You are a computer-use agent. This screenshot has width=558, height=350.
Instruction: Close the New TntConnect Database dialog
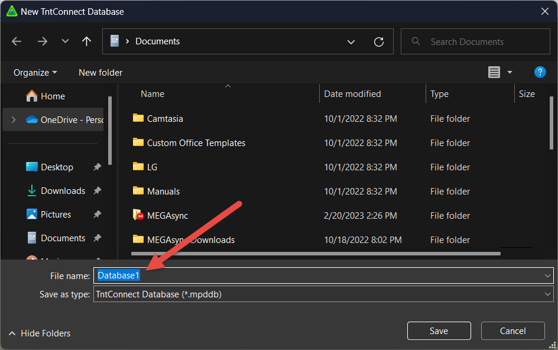544,11
